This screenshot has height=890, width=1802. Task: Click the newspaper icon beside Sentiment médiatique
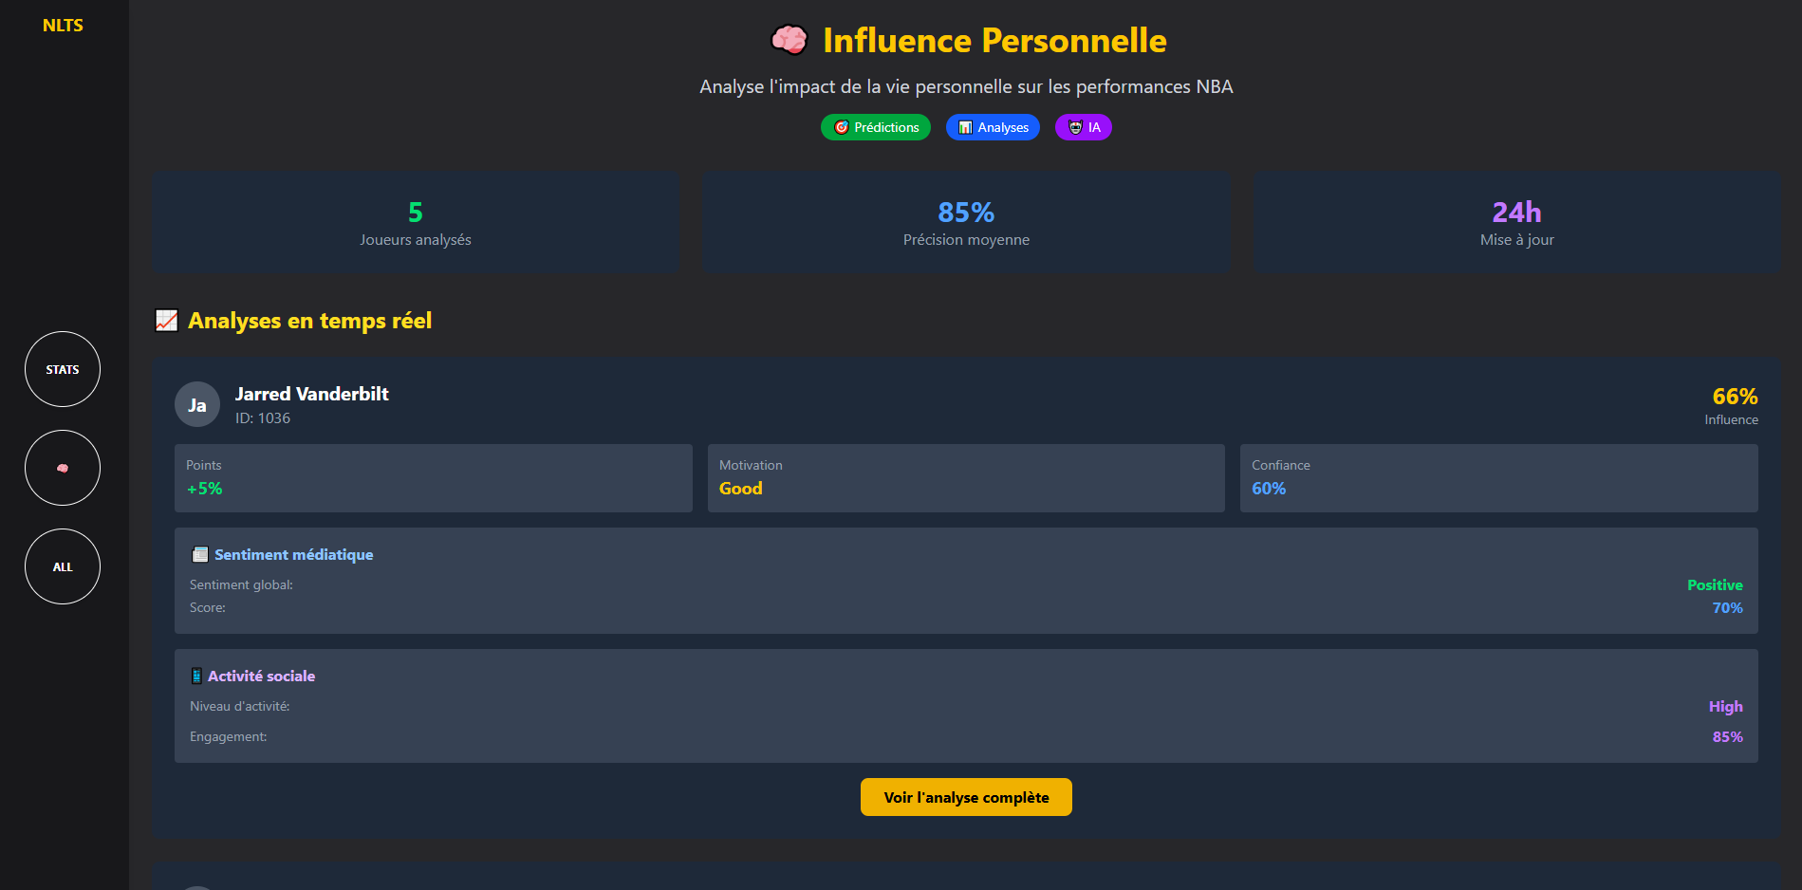tap(198, 553)
